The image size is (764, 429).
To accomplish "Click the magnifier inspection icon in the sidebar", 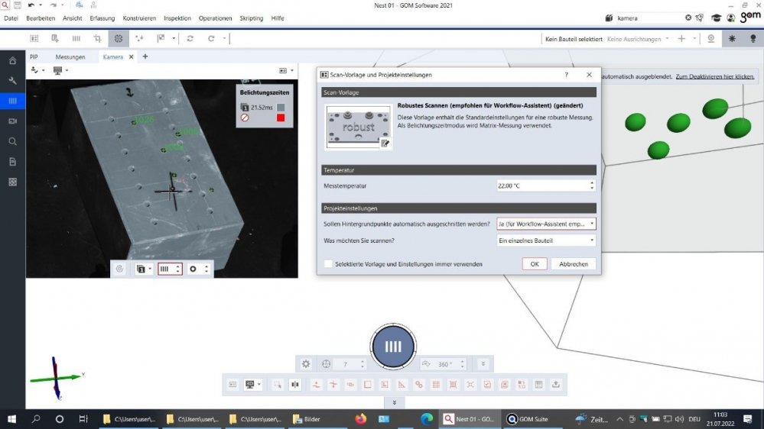I will point(12,141).
